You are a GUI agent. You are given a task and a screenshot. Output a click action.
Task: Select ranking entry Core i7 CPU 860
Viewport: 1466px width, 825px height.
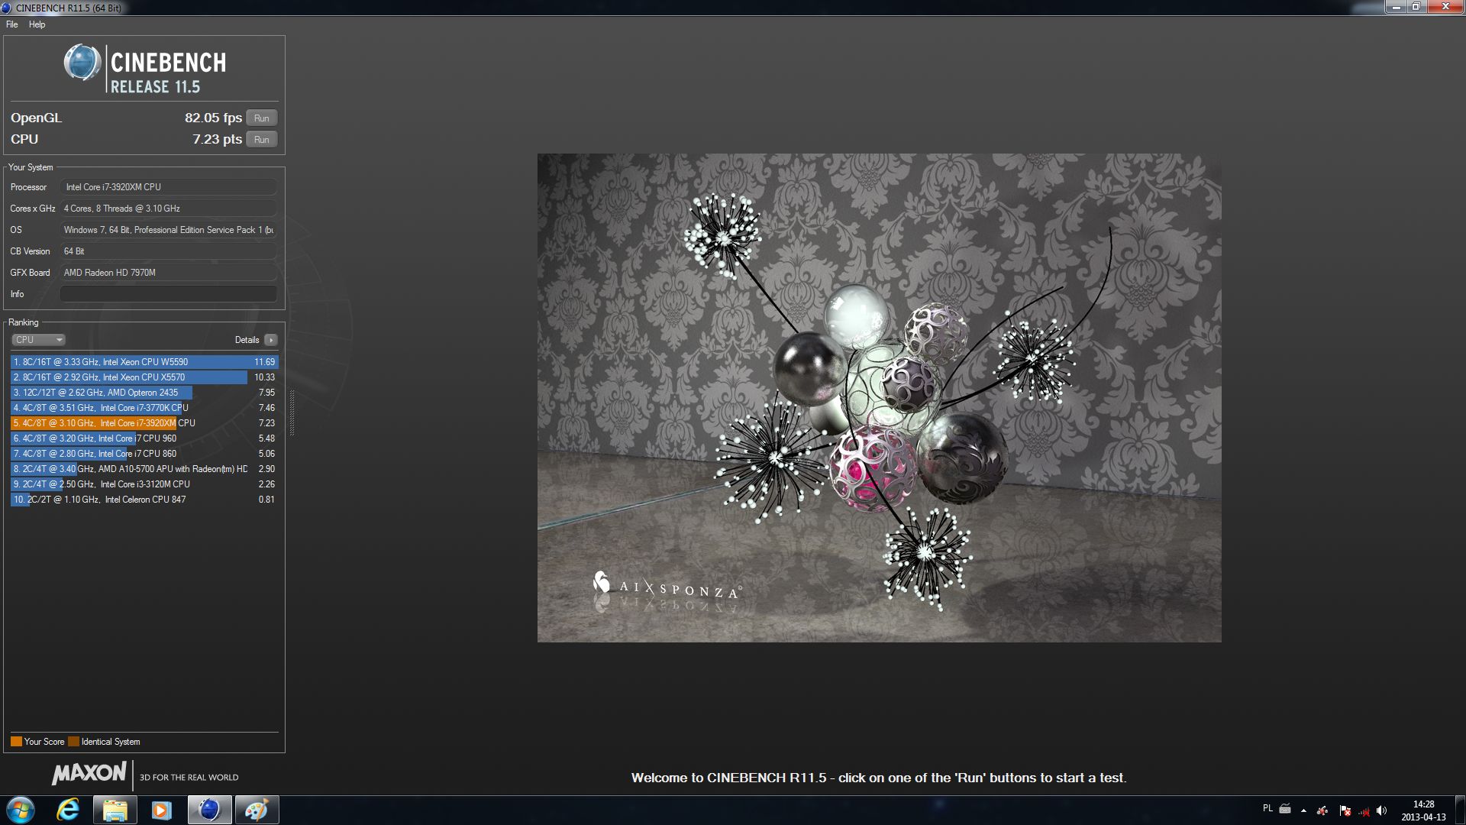point(144,454)
